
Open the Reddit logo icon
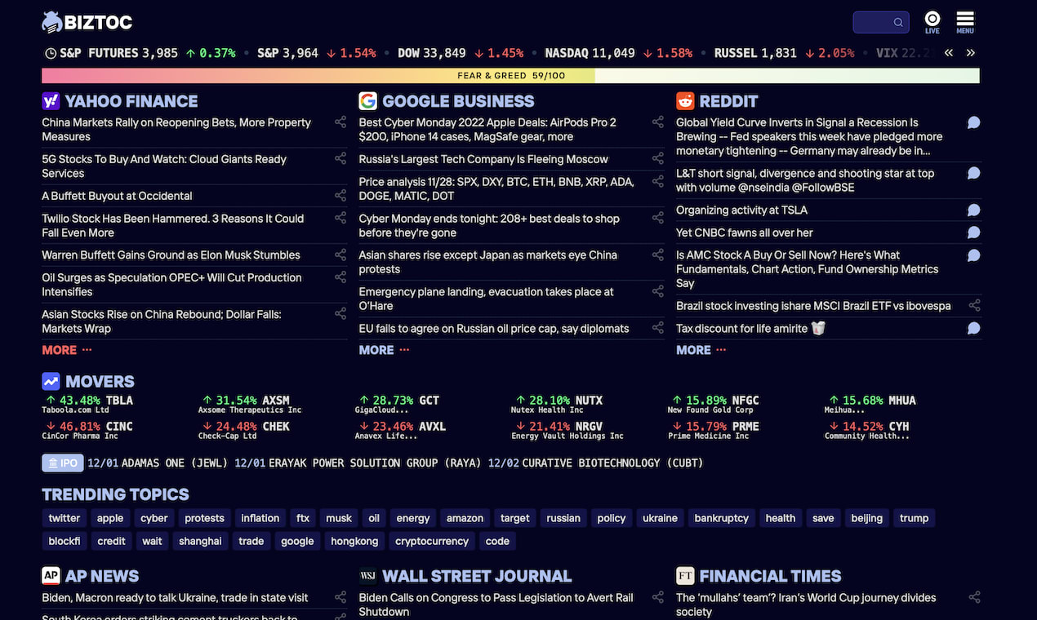tap(685, 101)
